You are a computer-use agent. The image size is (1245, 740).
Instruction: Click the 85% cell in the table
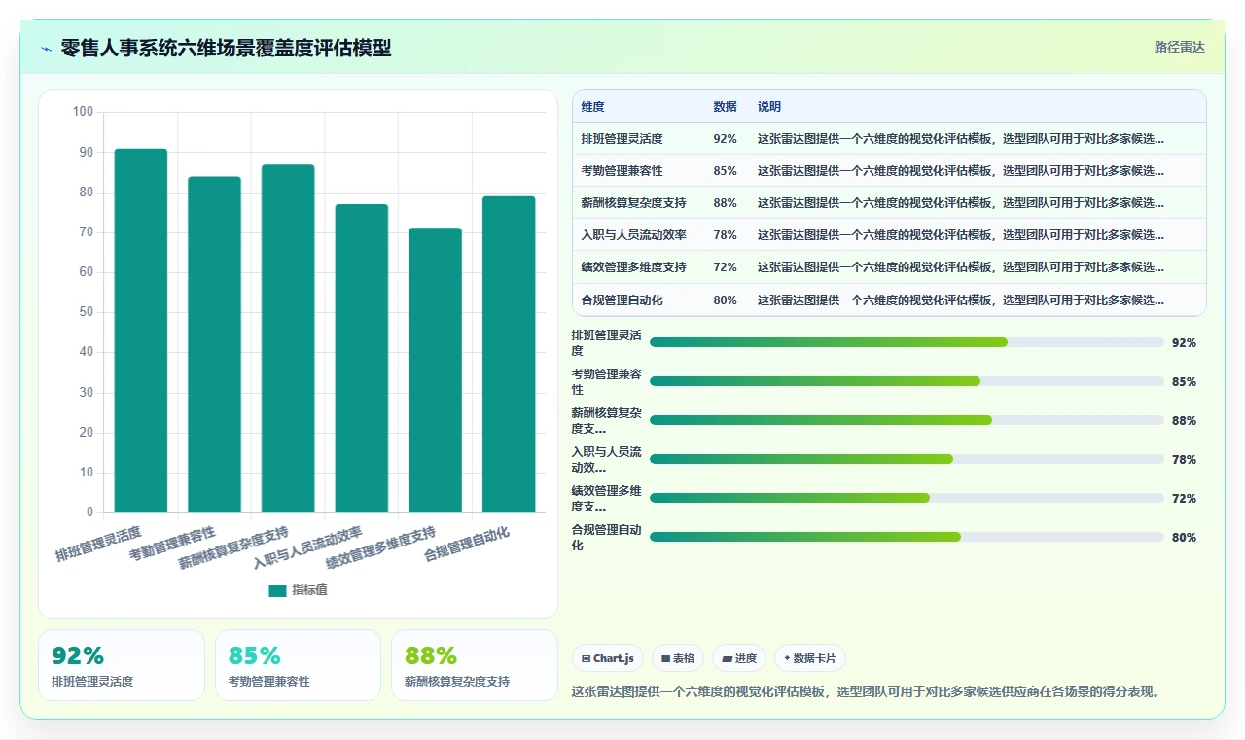click(725, 171)
